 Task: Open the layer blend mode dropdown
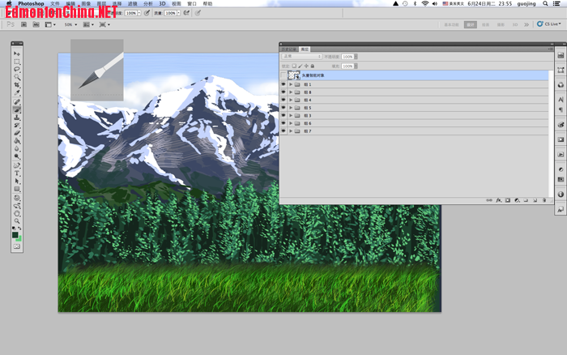(301, 57)
